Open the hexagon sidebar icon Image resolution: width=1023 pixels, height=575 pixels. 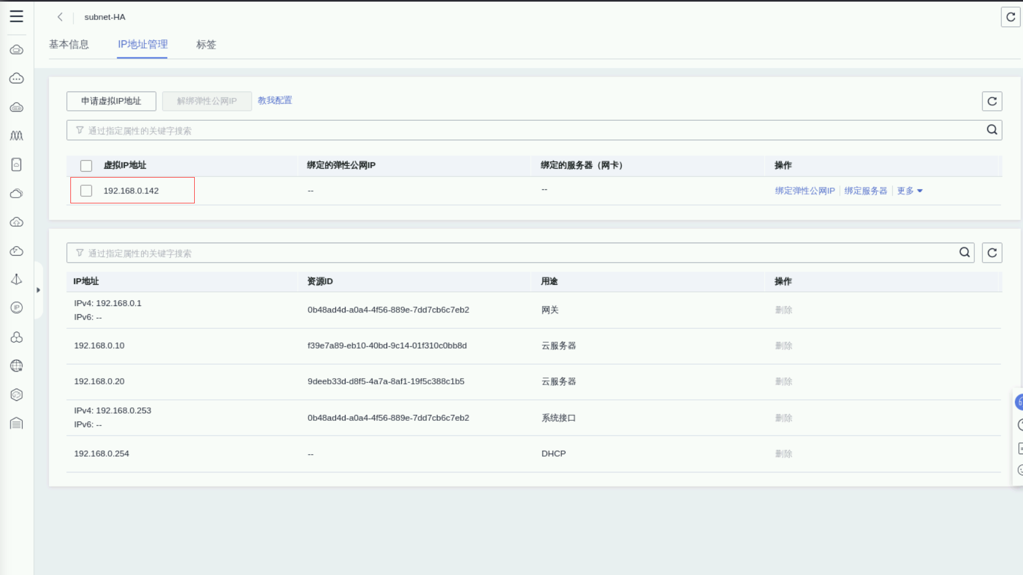coord(16,394)
